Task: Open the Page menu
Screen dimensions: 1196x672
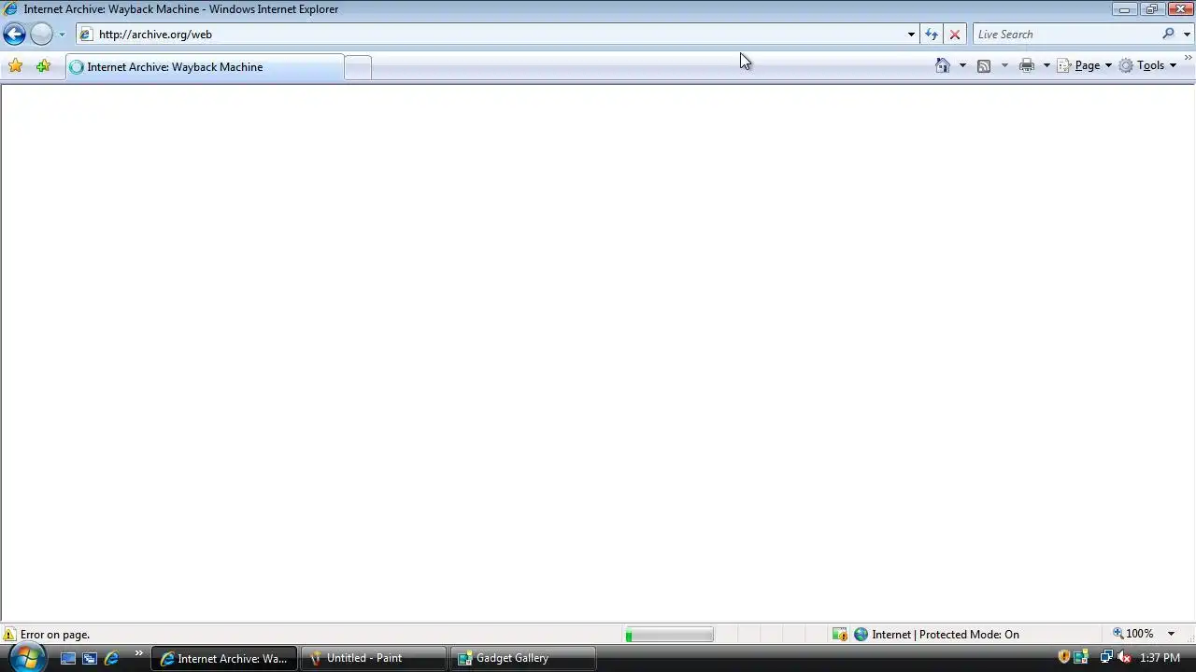Action: click(1084, 65)
